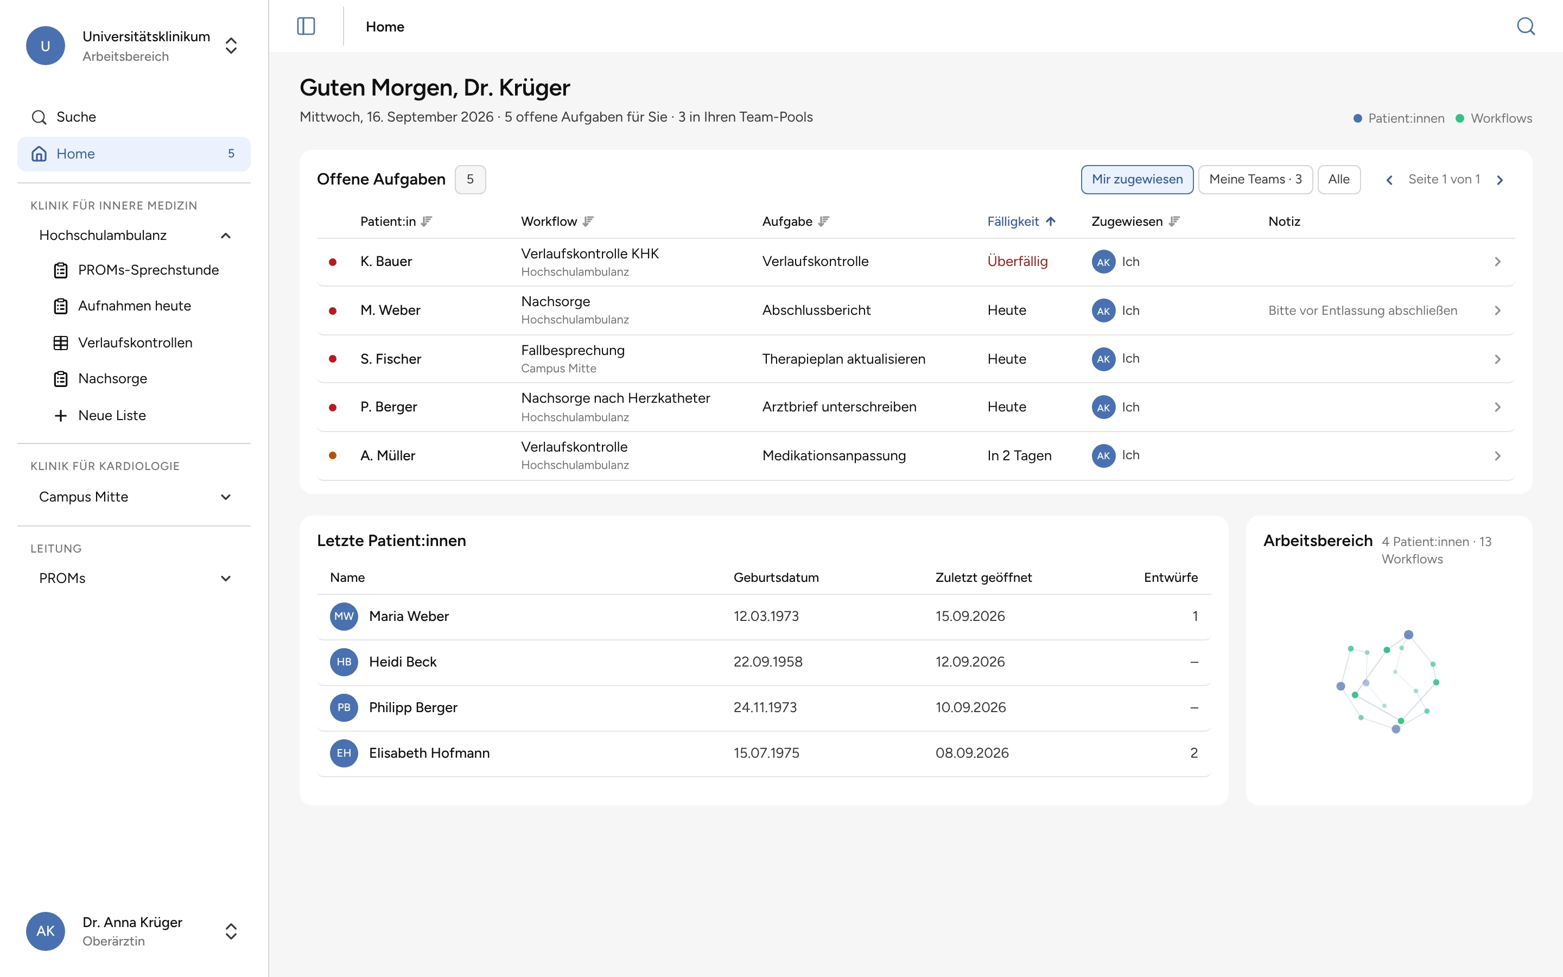1563x977 pixels.
Task: Select the Mir zugewiesen filter
Action: pyautogui.click(x=1137, y=180)
